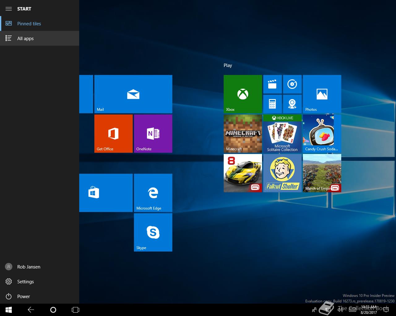The image size is (396, 316).
Task: Open Task View on taskbar
Action: coord(75,310)
